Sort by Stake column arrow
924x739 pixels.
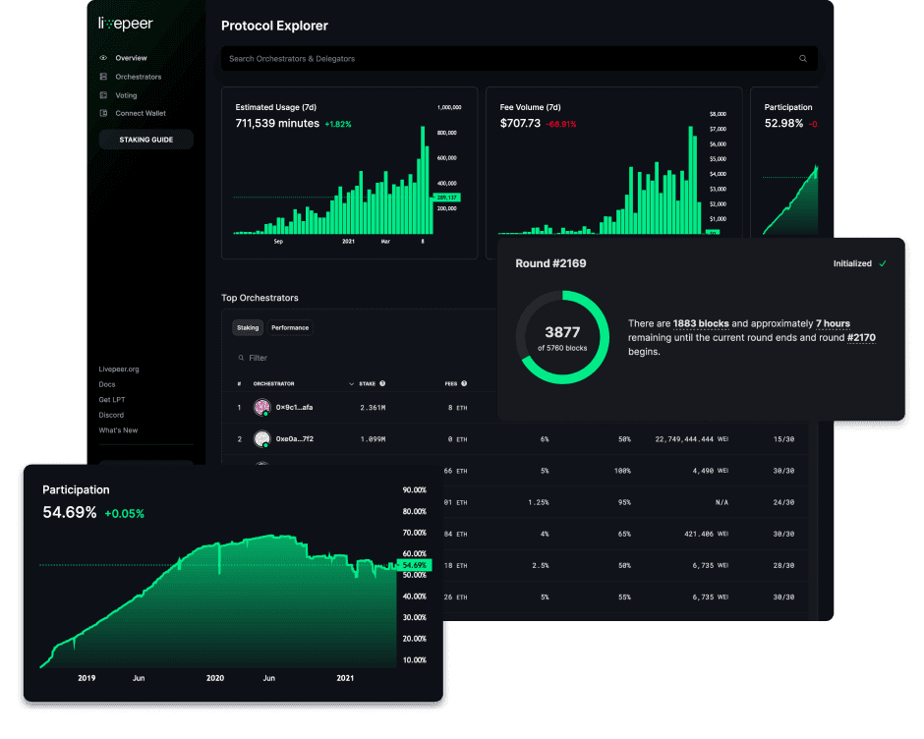tap(352, 383)
